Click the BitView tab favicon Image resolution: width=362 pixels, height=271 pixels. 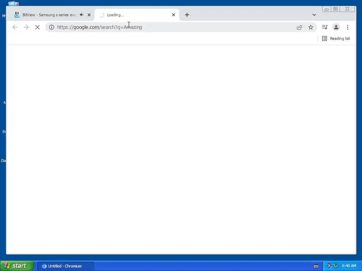(17, 15)
